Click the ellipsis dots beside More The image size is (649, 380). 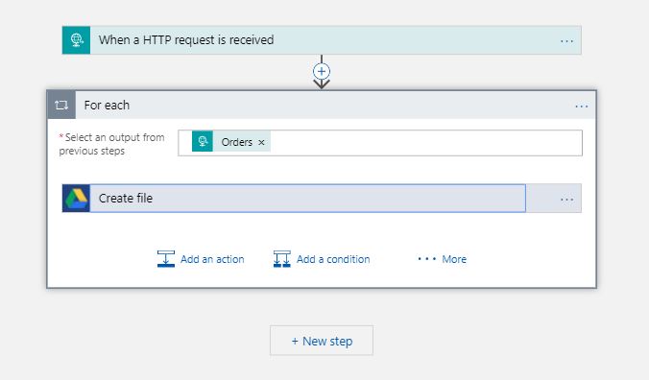point(426,259)
